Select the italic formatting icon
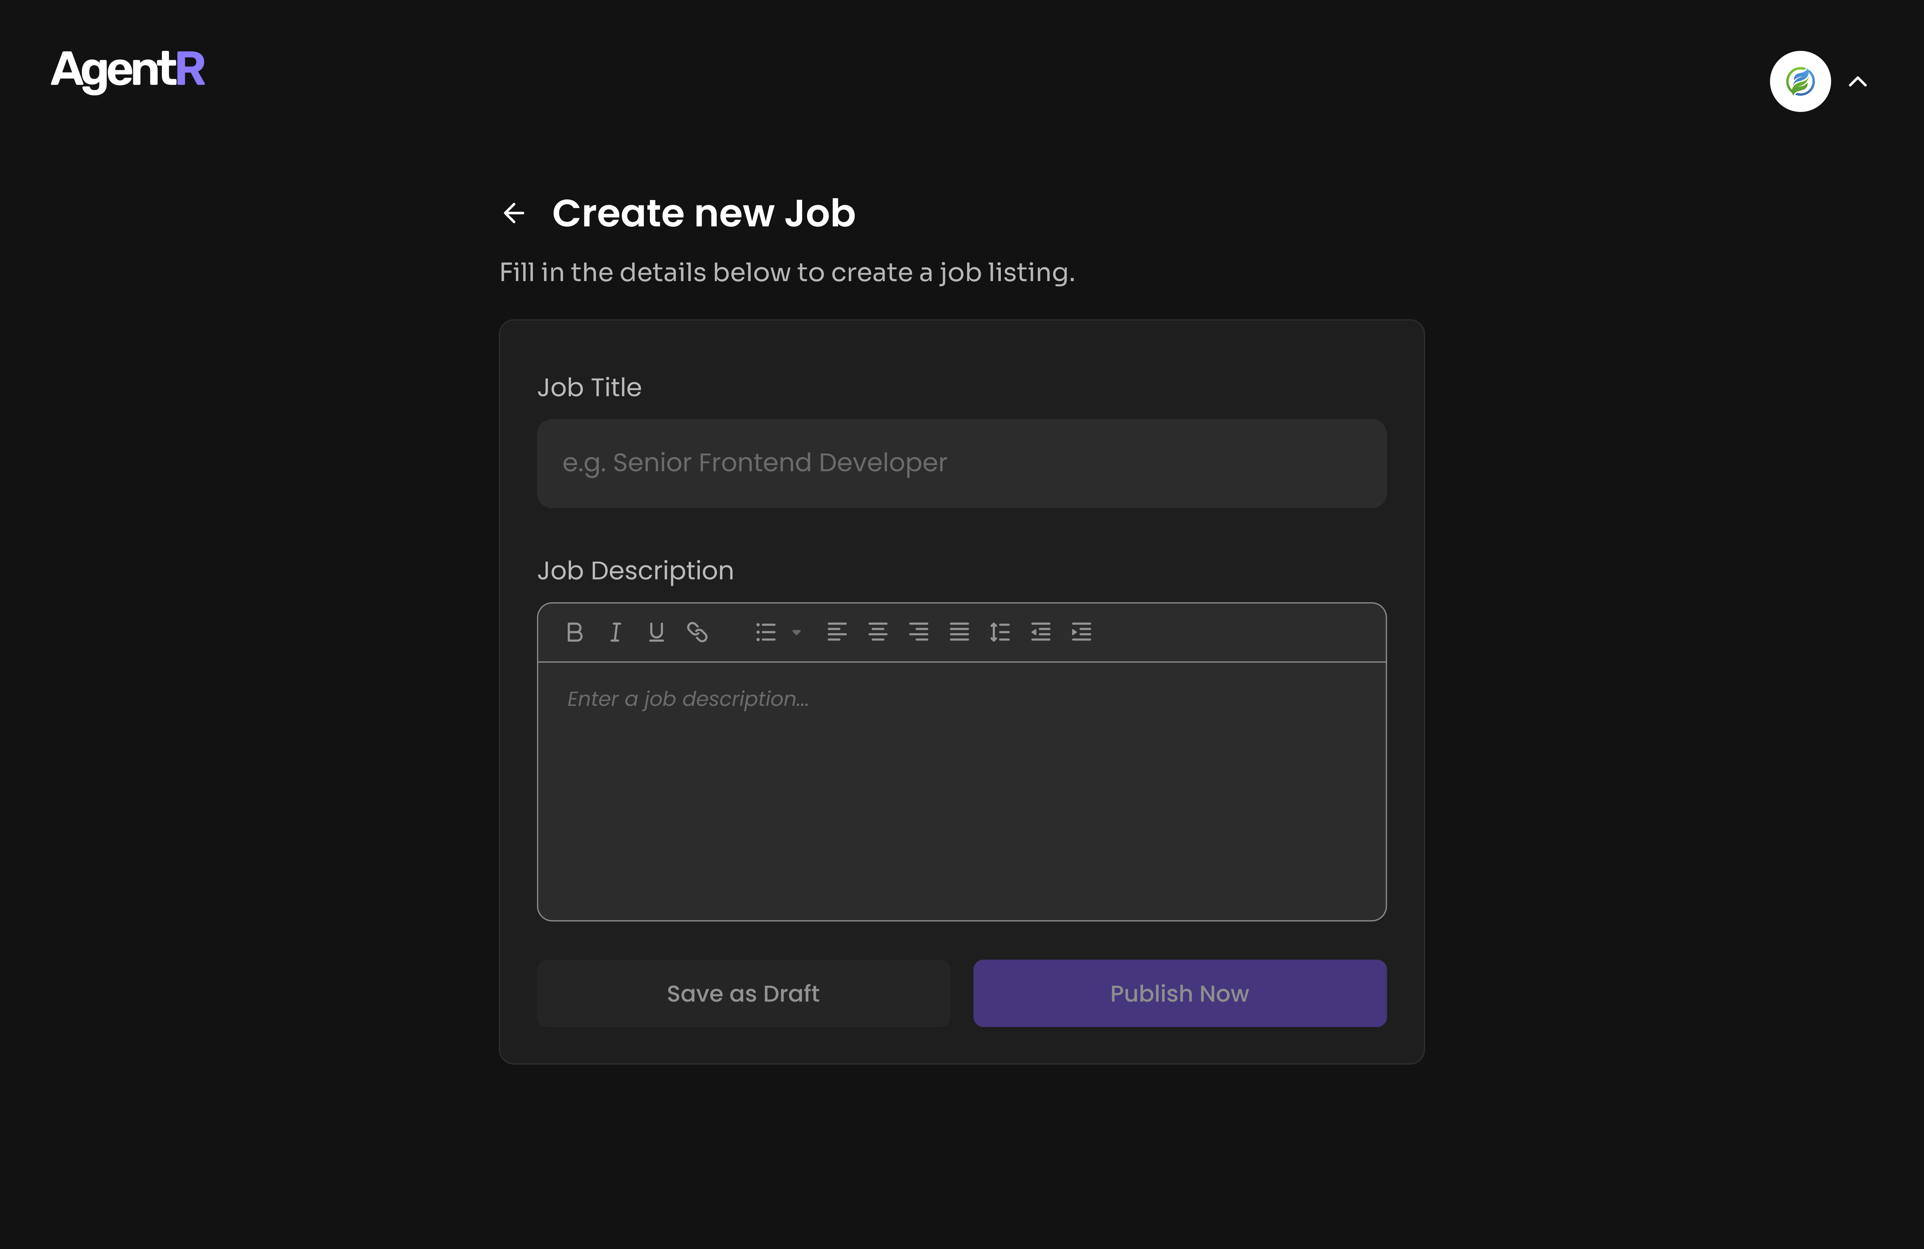Image resolution: width=1924 pixels, height=1249 pixels. click(x=615, y=632)
